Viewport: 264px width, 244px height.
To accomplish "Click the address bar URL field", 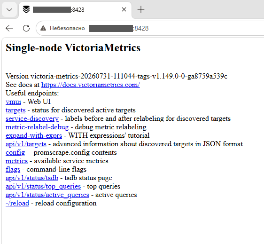I will [x=150, y=28].
